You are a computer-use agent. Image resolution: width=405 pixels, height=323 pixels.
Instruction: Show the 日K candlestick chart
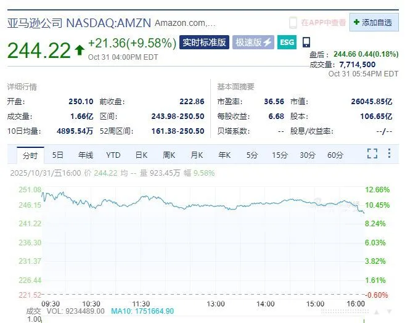click(141, 155)
